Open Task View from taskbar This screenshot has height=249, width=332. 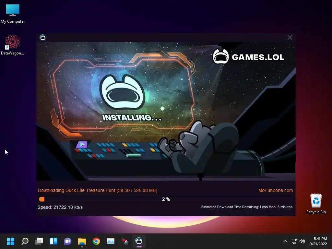point(39,241)
